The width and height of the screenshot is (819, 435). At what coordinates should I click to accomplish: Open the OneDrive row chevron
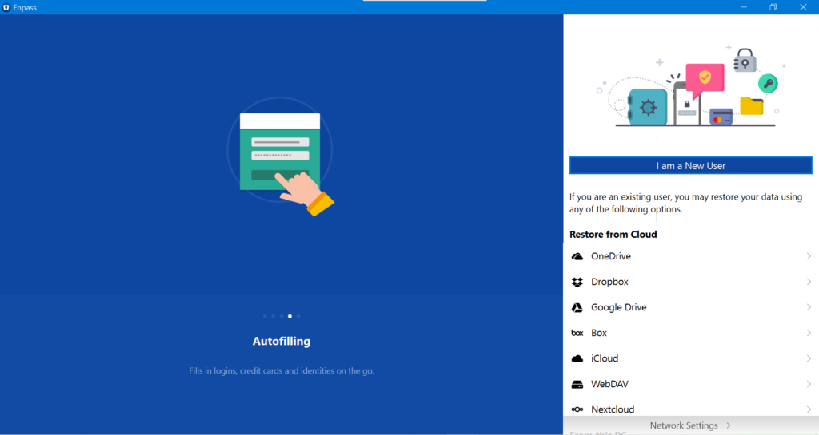click(x=809, y=256)
